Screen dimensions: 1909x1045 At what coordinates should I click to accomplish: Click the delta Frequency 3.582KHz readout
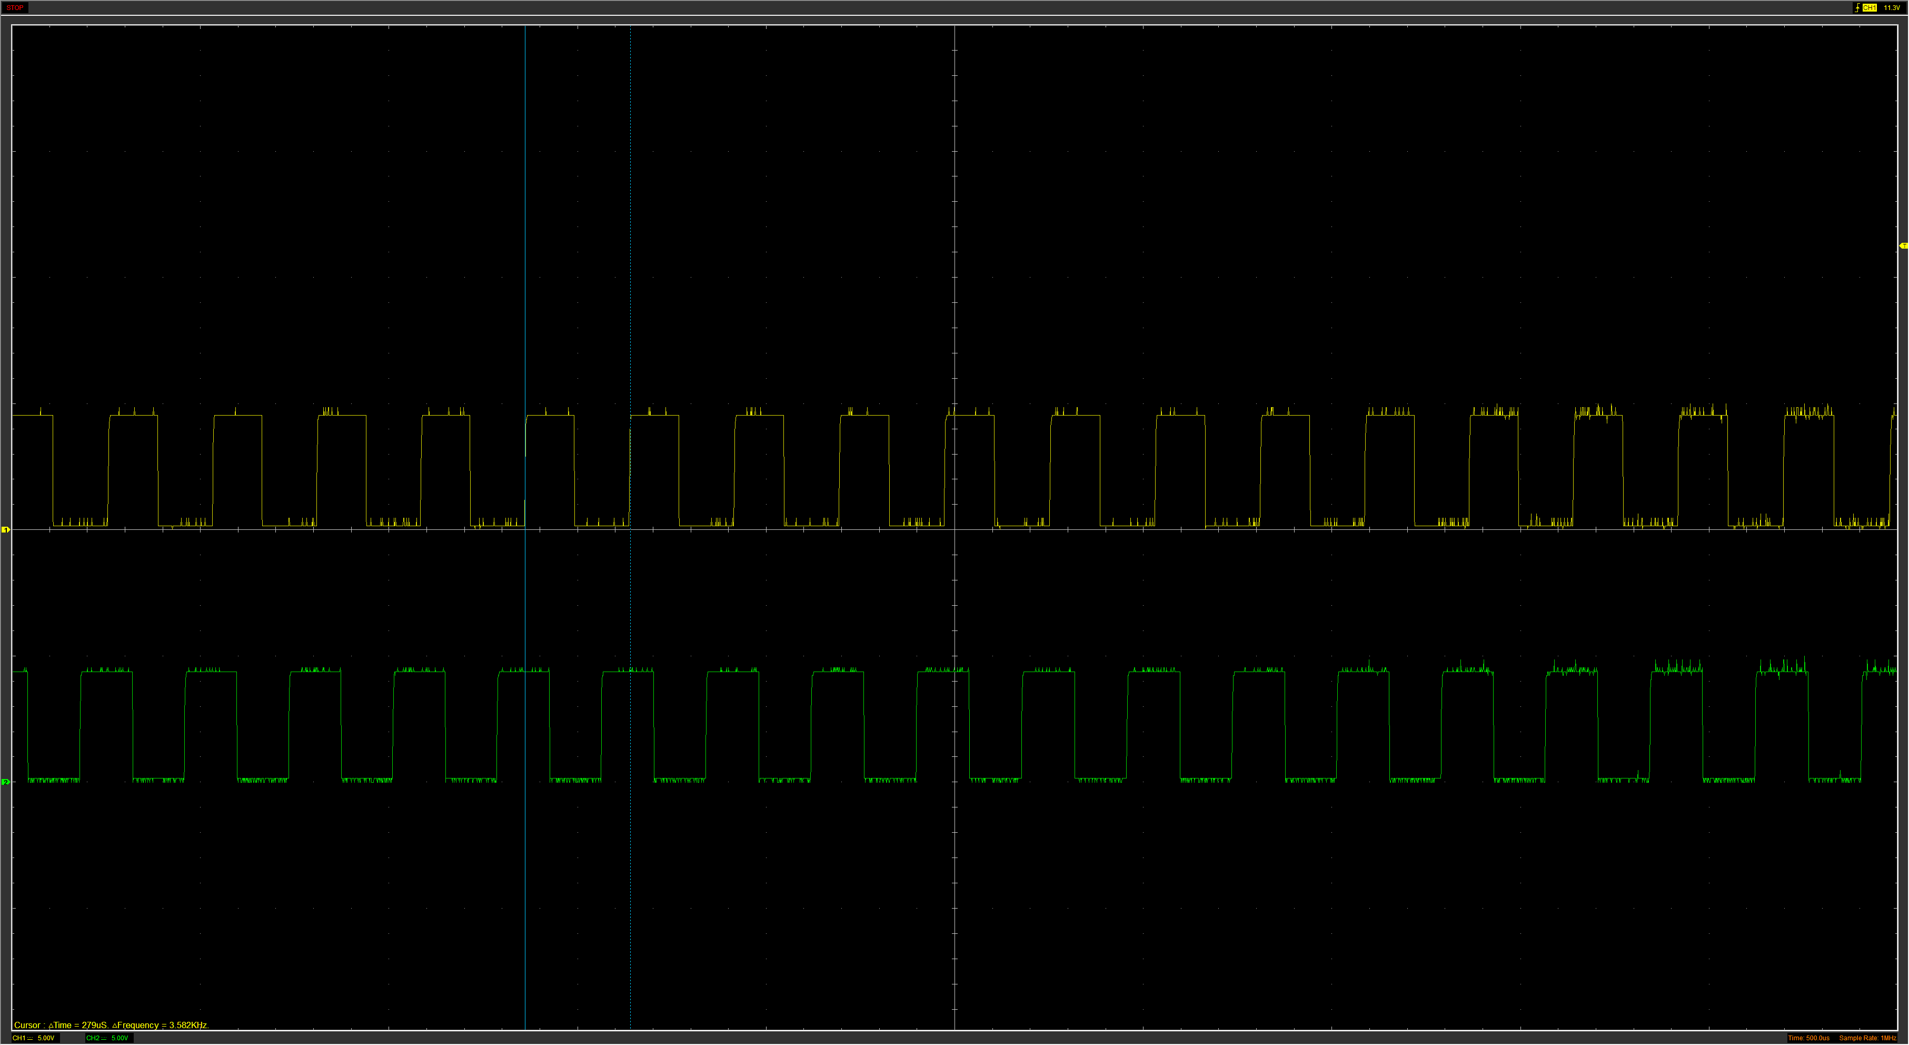(x=161, y=1025)
